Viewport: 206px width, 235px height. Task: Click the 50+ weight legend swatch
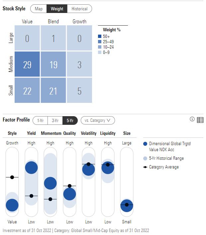tap(100, 36)
